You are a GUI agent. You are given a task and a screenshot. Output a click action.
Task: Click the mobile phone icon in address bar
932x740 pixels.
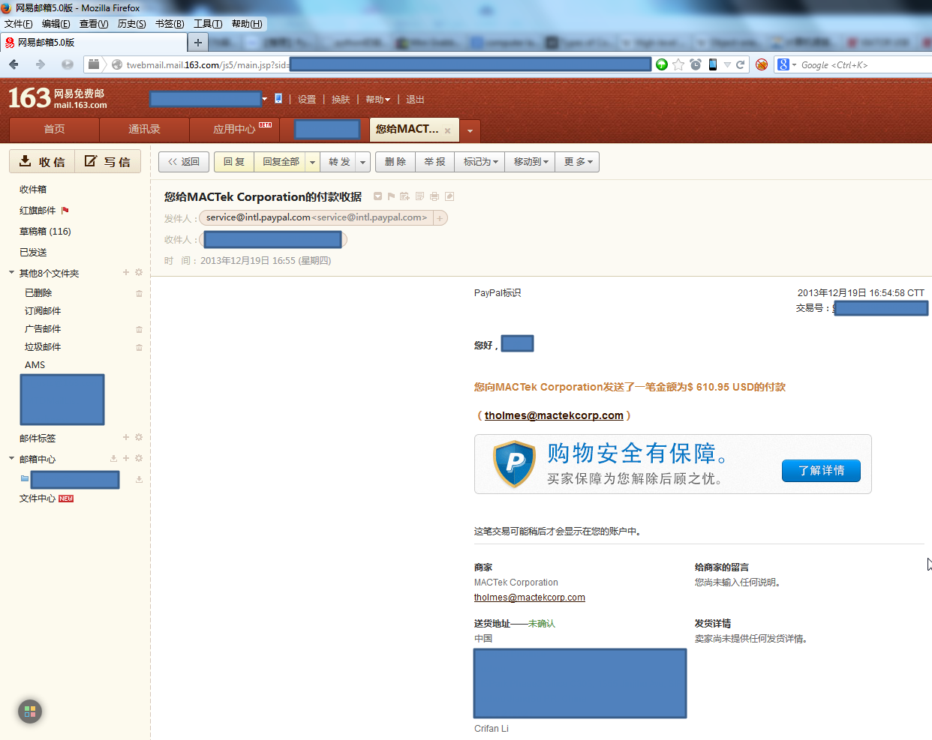tap(713, 64)
